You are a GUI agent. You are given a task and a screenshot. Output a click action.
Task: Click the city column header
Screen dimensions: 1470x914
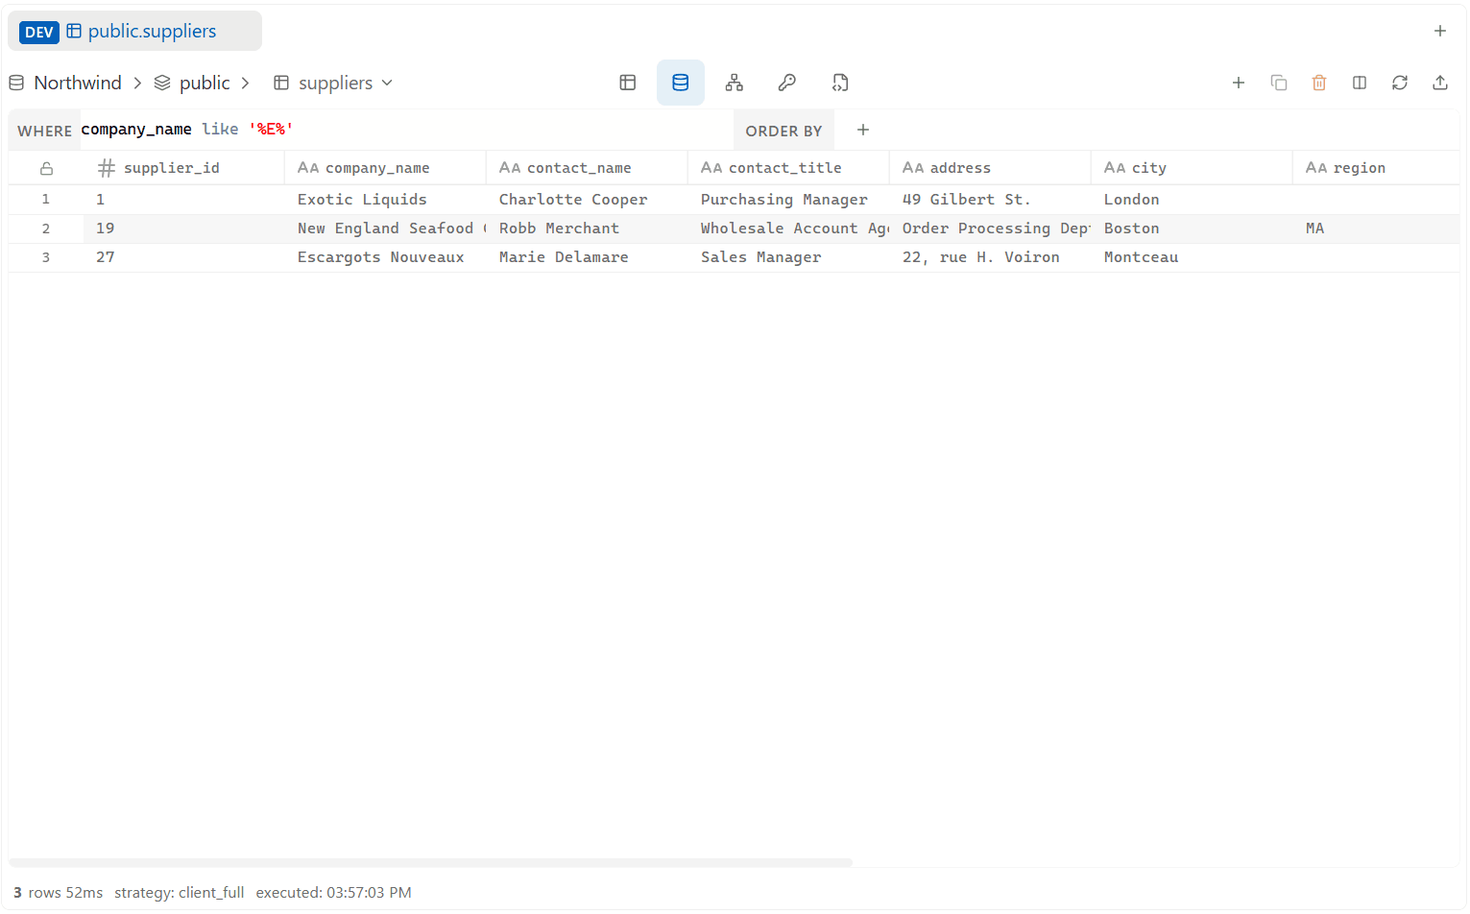click(1192, 168)
